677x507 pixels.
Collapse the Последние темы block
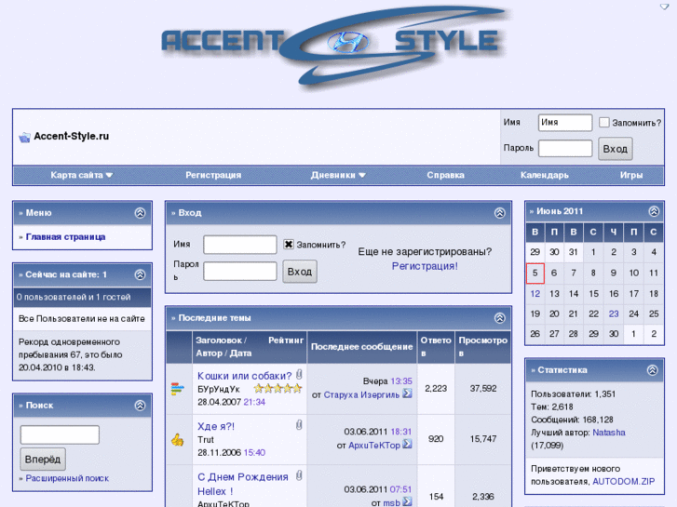pyautogui.click(x=499, y=318)
